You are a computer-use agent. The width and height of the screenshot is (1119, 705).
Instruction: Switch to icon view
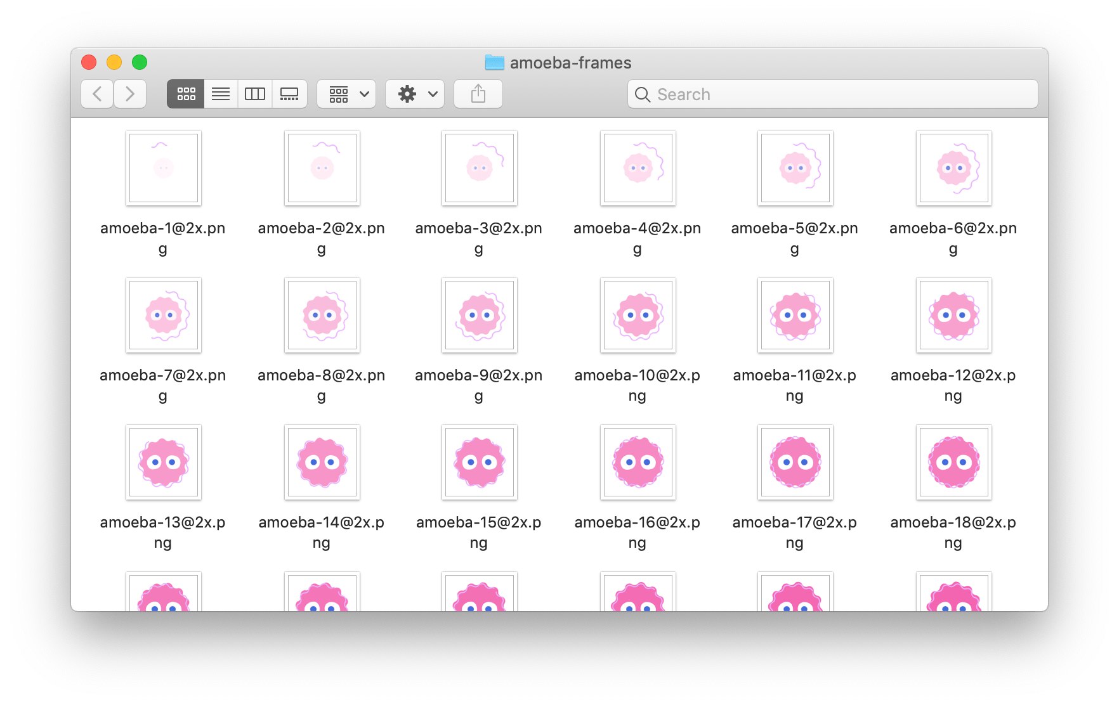point(186,94)
